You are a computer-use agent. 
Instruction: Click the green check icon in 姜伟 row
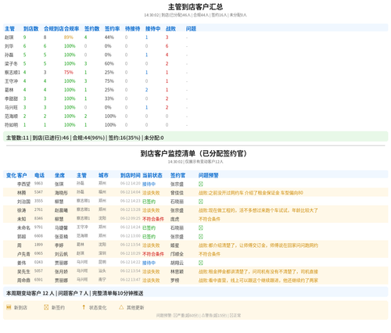201,263
